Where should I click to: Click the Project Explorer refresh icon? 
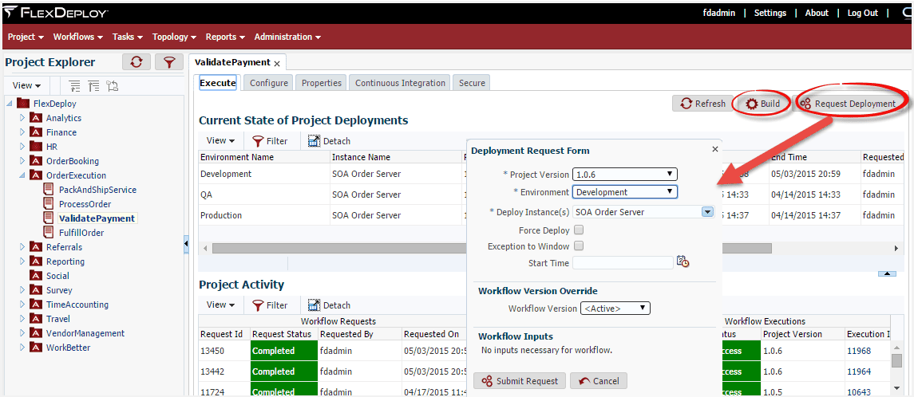click(137, 62)
